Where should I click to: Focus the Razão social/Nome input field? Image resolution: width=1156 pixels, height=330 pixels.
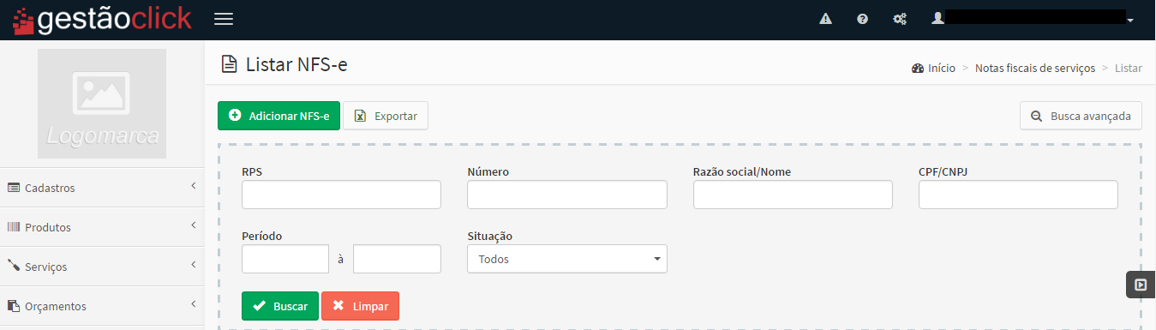(x=793, y=195)
